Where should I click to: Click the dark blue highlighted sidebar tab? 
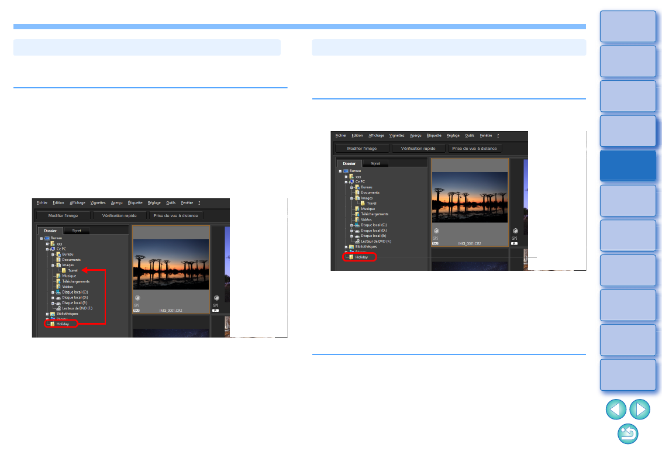[628, 166]
